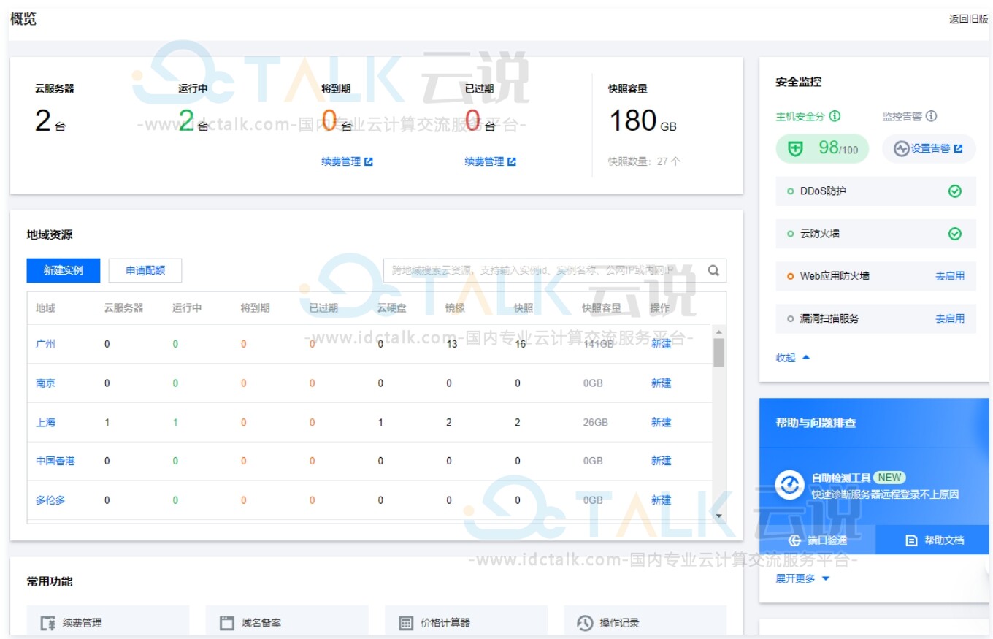Viewport: 993px width, 639px height.
Task: Click the 自助检测工具 title
Action: coord(841,478)
